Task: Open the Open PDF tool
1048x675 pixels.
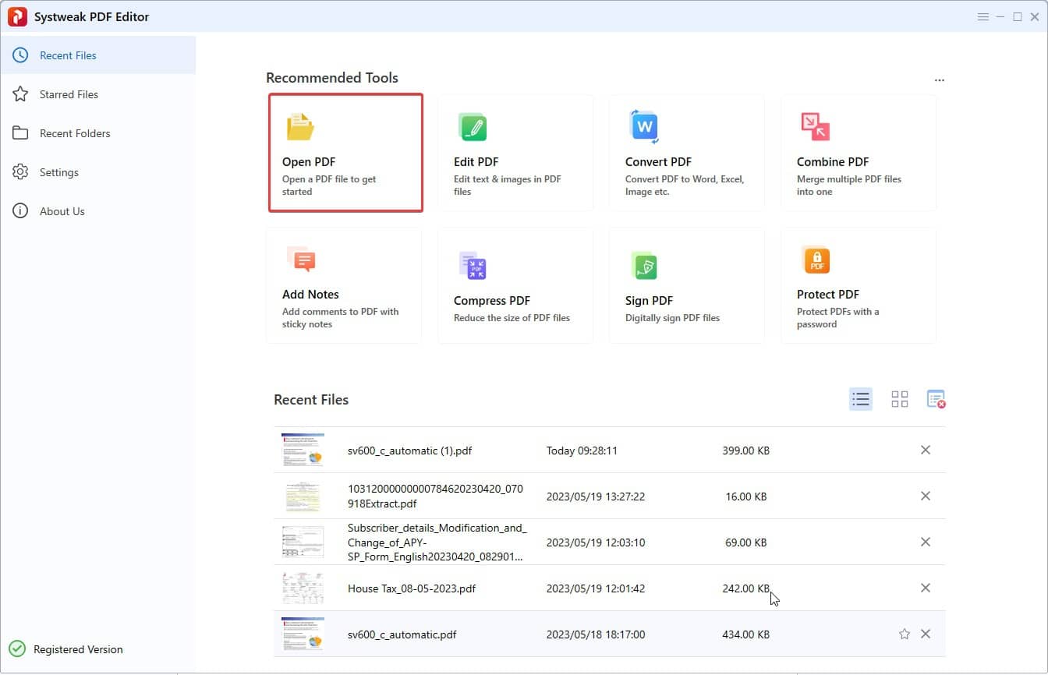Action: (x=345, y=152)
